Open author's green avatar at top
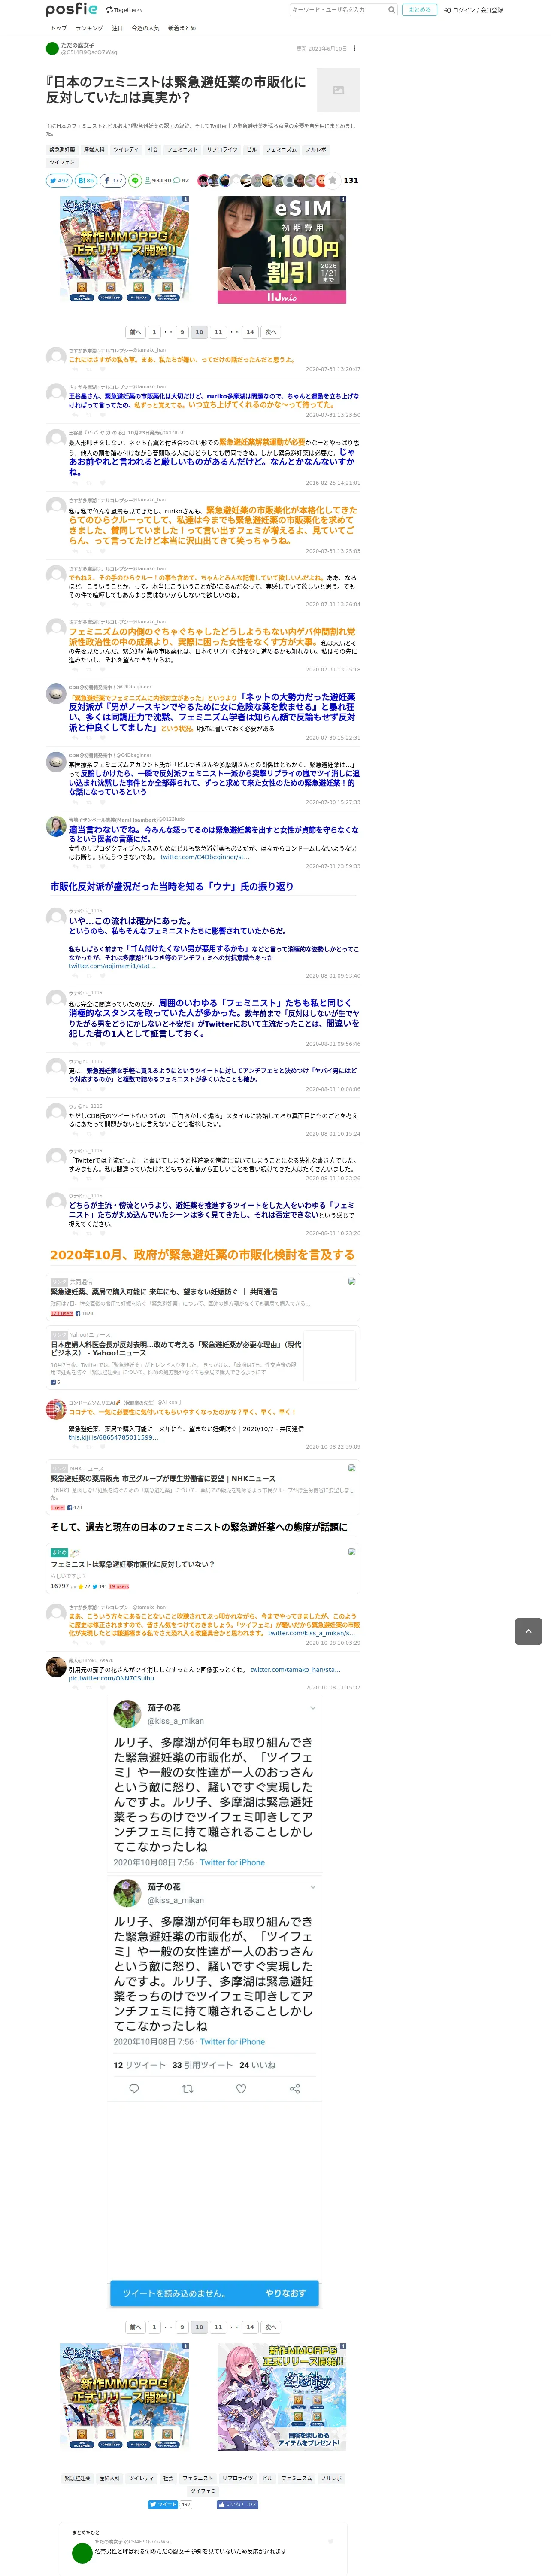 [52, 48]
